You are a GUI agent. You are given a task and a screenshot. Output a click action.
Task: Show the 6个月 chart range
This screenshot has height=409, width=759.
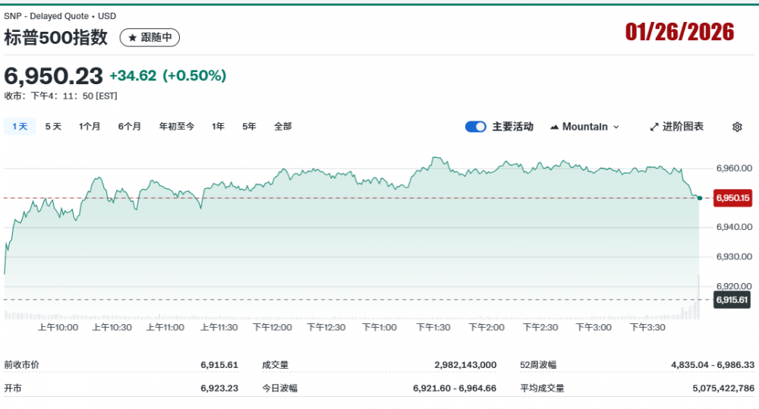[130, 127]
